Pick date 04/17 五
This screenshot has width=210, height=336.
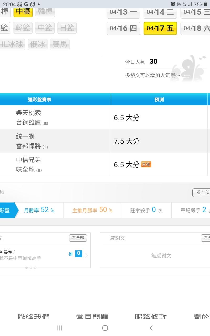point(160,28)
